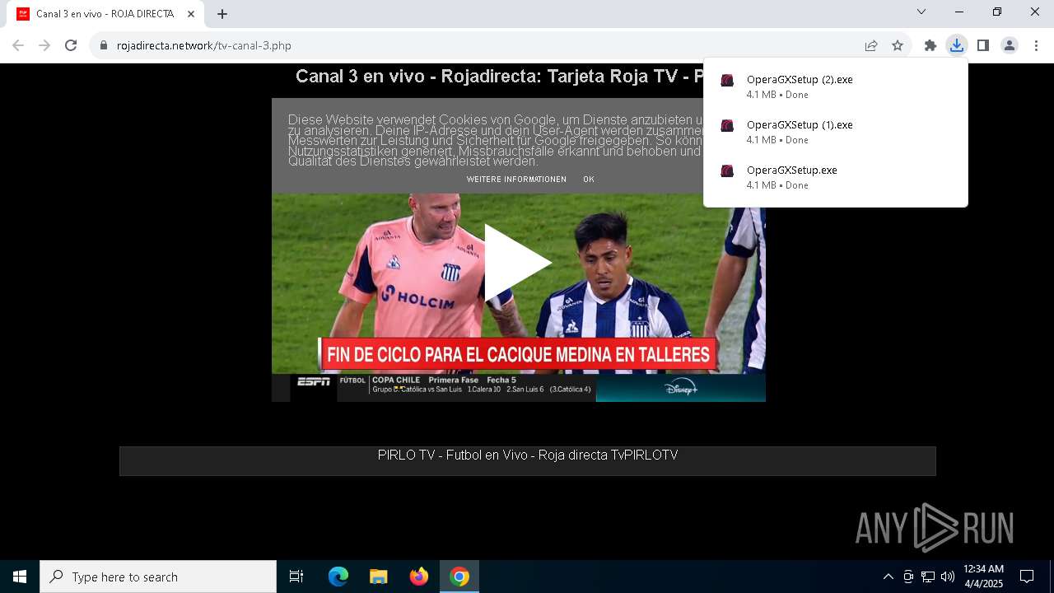Image resolution: width=1054 pixels, height=593 pixels.
Task: Click the browser Back arrow
Action: point(18,45)
